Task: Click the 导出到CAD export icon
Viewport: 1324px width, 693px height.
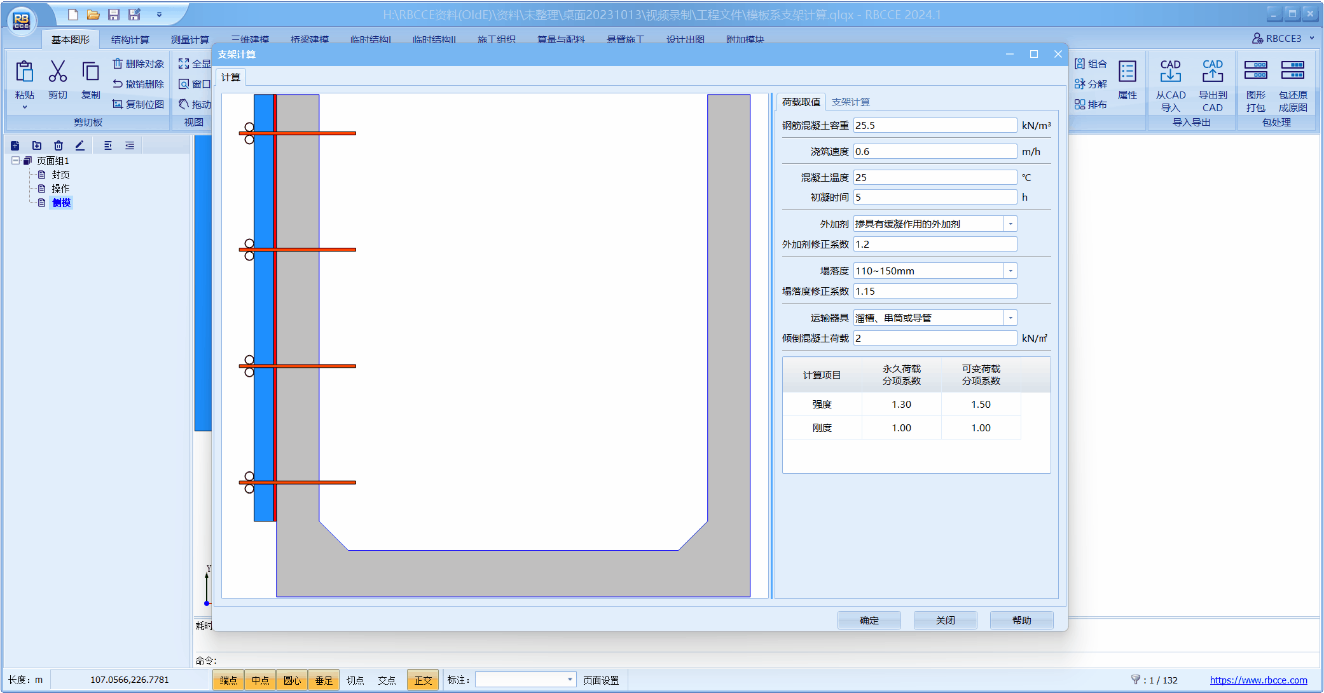Action: coord(1212,72)
